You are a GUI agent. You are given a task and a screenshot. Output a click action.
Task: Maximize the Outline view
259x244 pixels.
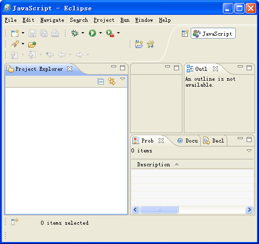pyautogui.click(x=249, y=68)
